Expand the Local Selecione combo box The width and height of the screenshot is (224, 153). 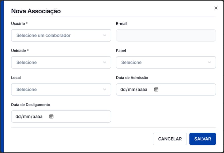coord(61,89)
